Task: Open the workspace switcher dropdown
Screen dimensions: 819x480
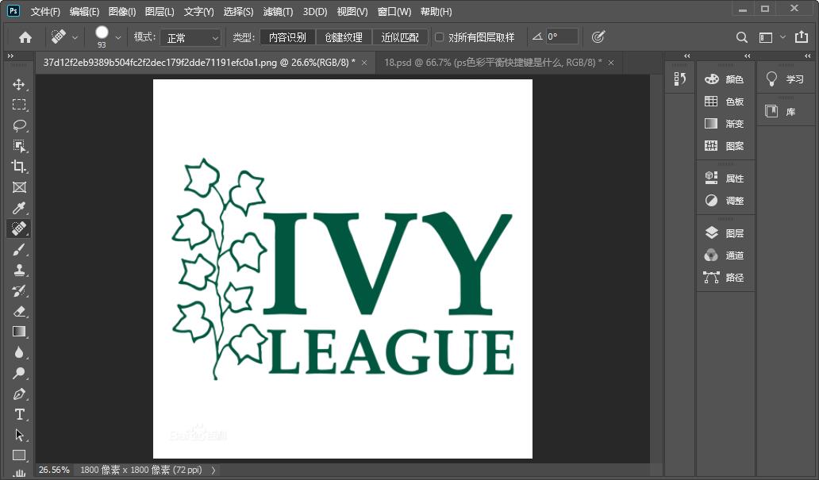Action: 782,37
